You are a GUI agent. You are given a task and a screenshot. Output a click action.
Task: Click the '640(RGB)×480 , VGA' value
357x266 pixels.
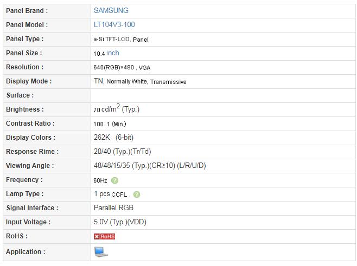(122, 68)
